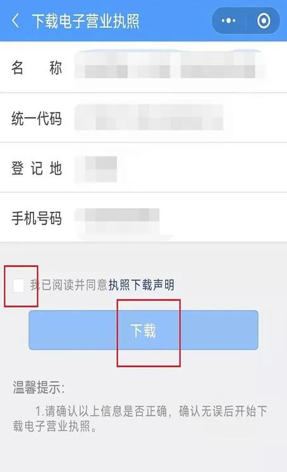
Task: Select the blurred 统一代码 field value
Action: pos(149,117)
